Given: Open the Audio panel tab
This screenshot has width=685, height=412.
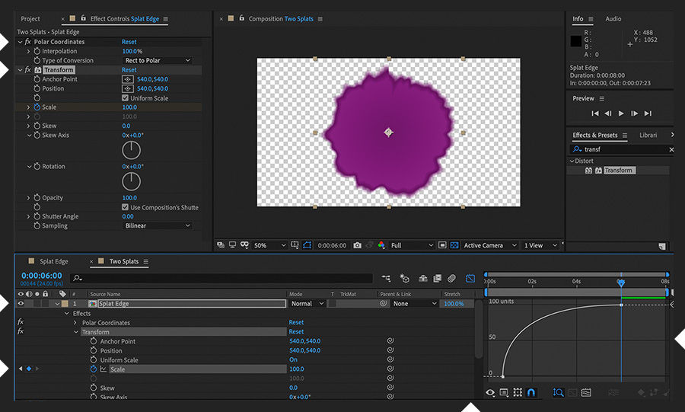Looking at the screenshot, I should pyautogui.click(x=613, y=19).
